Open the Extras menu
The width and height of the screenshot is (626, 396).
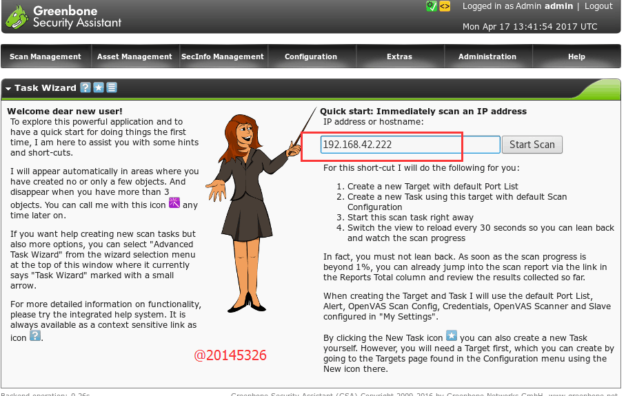point(400,56)
